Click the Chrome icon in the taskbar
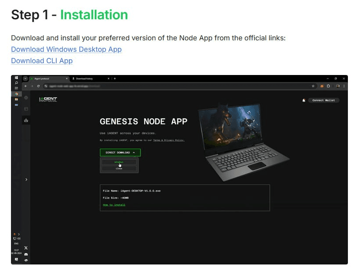The height and width of the screenshot is (275, 358). pyautogui.click(x=16, y=94)
